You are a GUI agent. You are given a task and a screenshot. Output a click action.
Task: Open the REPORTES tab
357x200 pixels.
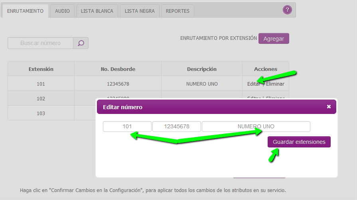pos(178,11)
